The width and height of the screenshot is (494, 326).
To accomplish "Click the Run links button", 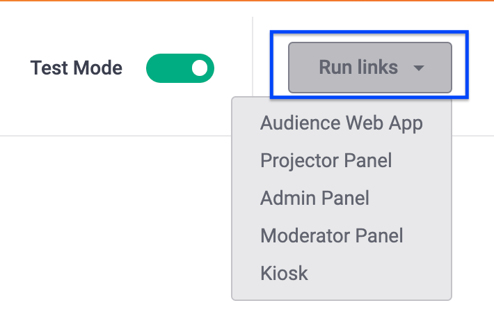I will coord(370,68).
